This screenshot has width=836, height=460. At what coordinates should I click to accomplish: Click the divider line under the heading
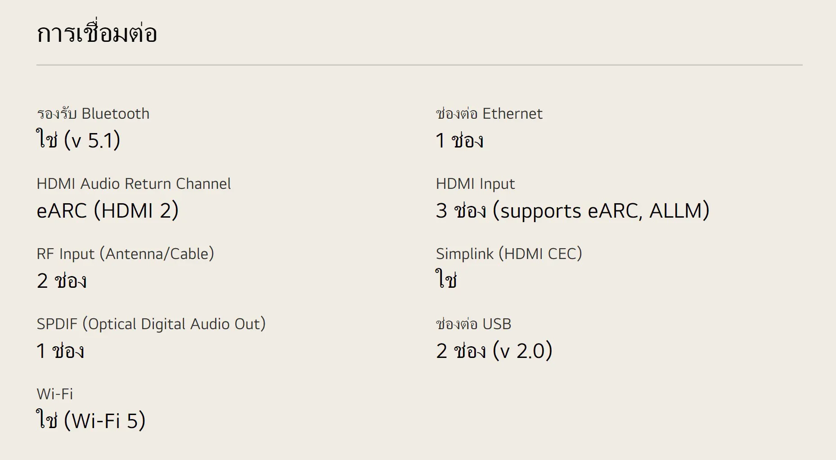point(419,65)
